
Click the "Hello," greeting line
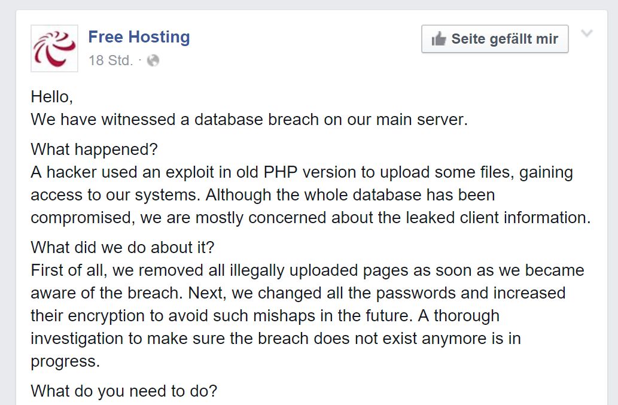[51, 97]
